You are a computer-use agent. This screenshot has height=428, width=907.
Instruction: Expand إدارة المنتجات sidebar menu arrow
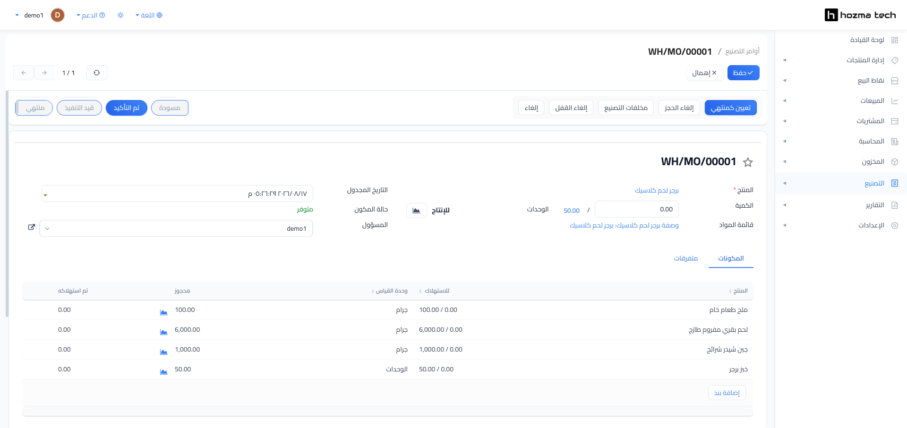point(785,60)
